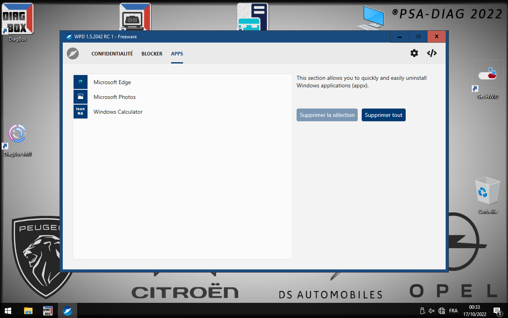The height and width of the screenshot is (318, 508).
Task: Select the Windows Calculator row label
Action: [118, 112]
